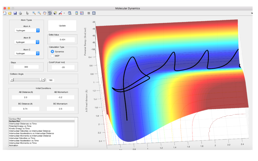Toggle the Rotate 3D tool
This screenshot has height=161, width=258.
point(50,13)
